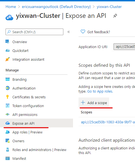Screen dimensions: 135x162
Task: Click the Branding icon
Action: click(7, 79)
